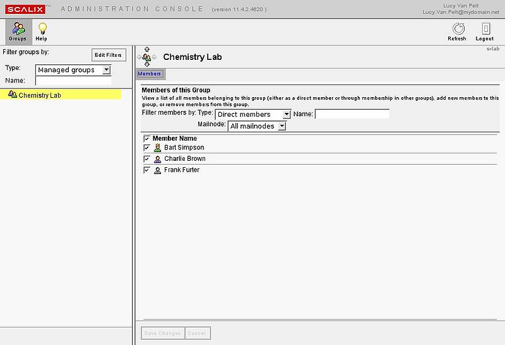Switch to the Members tab

click(x=150, y=74)
